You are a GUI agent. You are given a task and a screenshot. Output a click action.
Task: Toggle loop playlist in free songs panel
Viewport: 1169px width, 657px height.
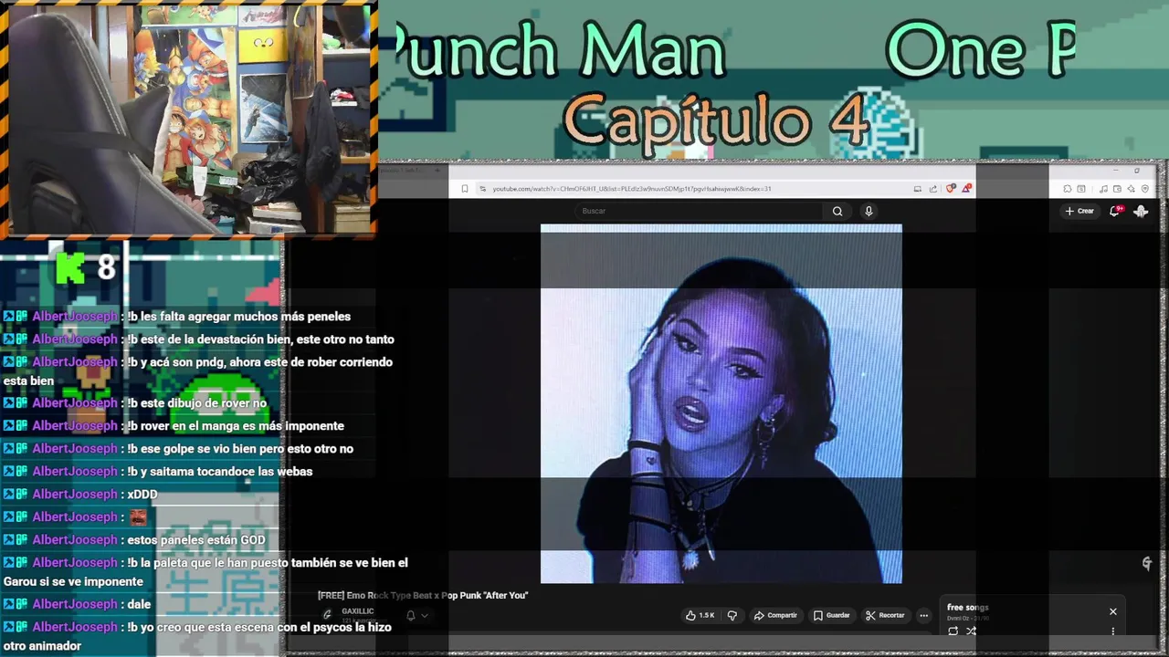953,631
